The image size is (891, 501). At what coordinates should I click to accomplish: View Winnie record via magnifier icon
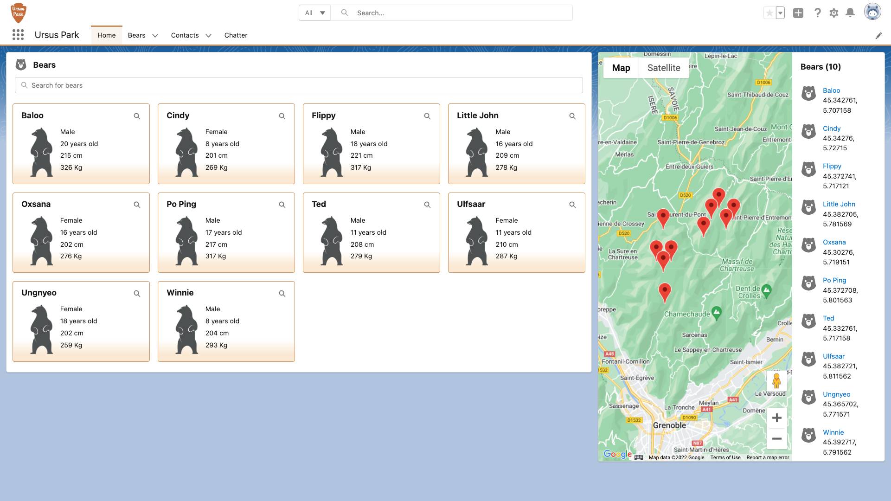[x=282, y=294]
